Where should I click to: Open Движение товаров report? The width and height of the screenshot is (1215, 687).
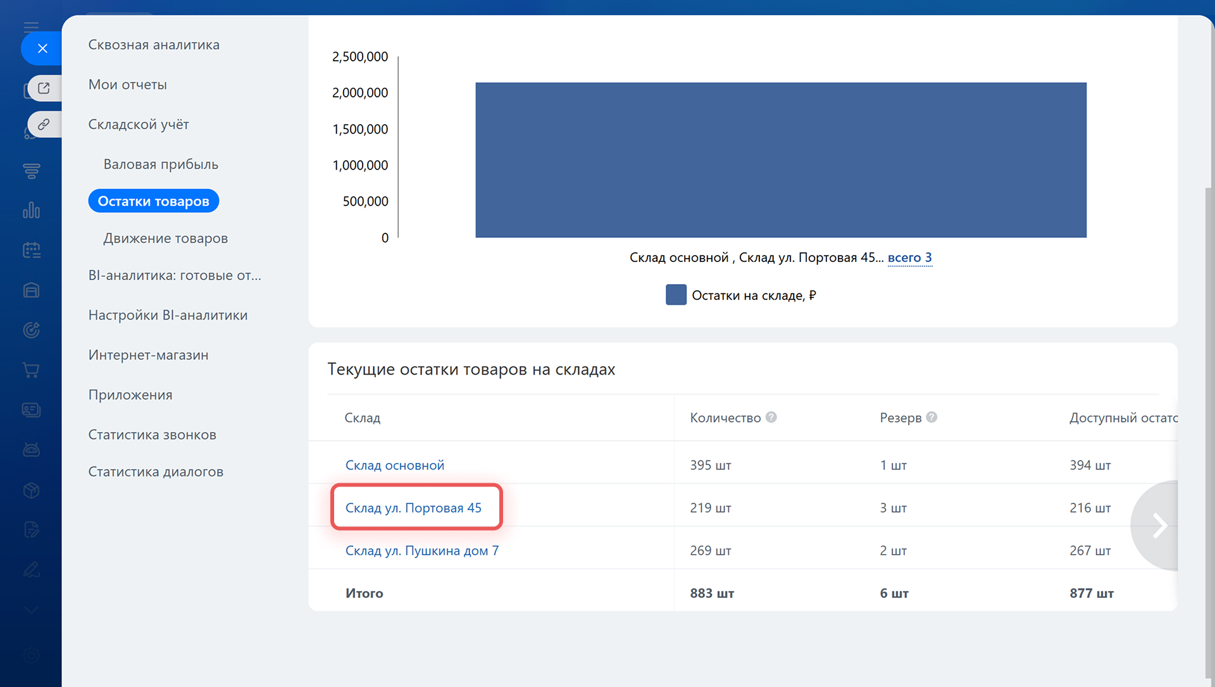coord(165,238)
